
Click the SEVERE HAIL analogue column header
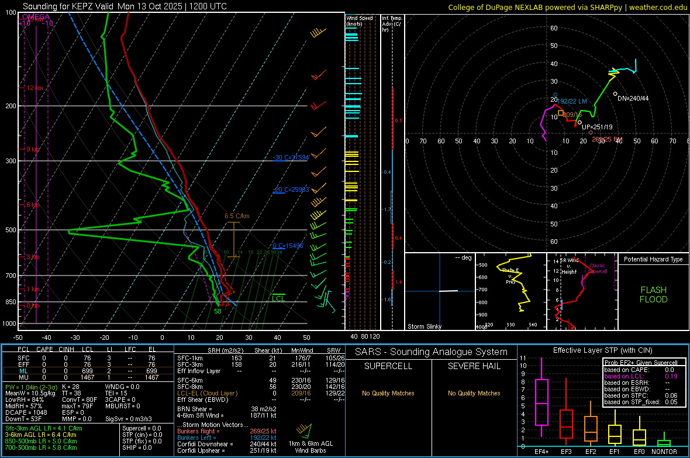click(x=474, y=366)
